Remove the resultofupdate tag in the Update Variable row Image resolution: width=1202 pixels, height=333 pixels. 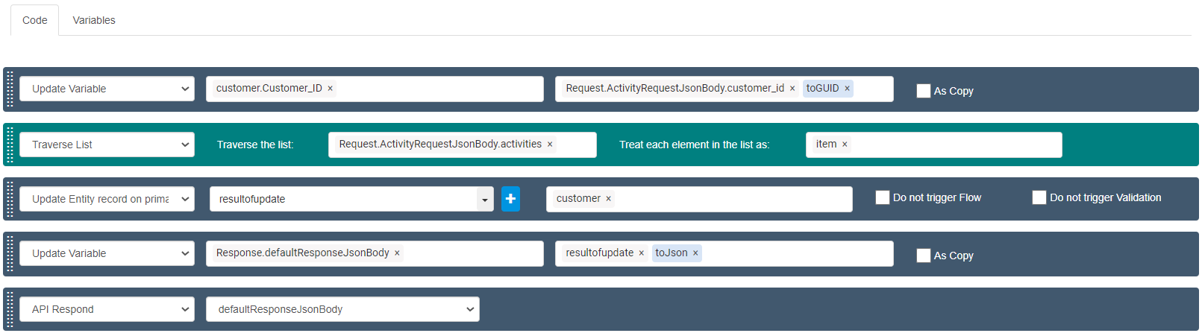[641, 253]
